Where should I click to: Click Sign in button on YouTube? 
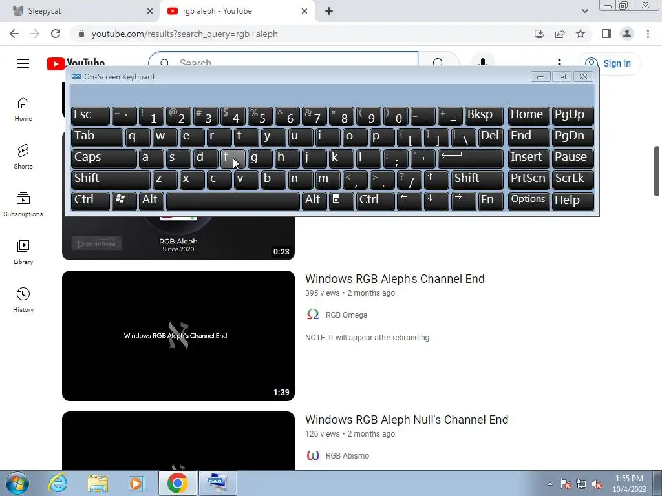pyautogui.click(x=609, y=63)
